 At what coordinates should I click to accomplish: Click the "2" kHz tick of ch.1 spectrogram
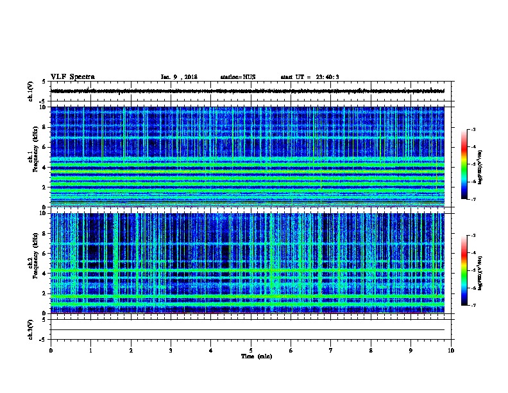pyautogui.click(x=44, y=187)
